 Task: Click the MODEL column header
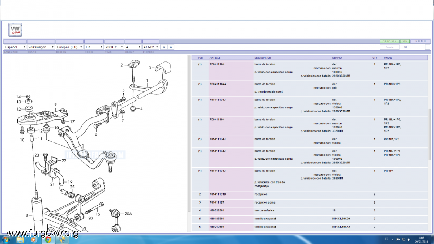point(388,58)
